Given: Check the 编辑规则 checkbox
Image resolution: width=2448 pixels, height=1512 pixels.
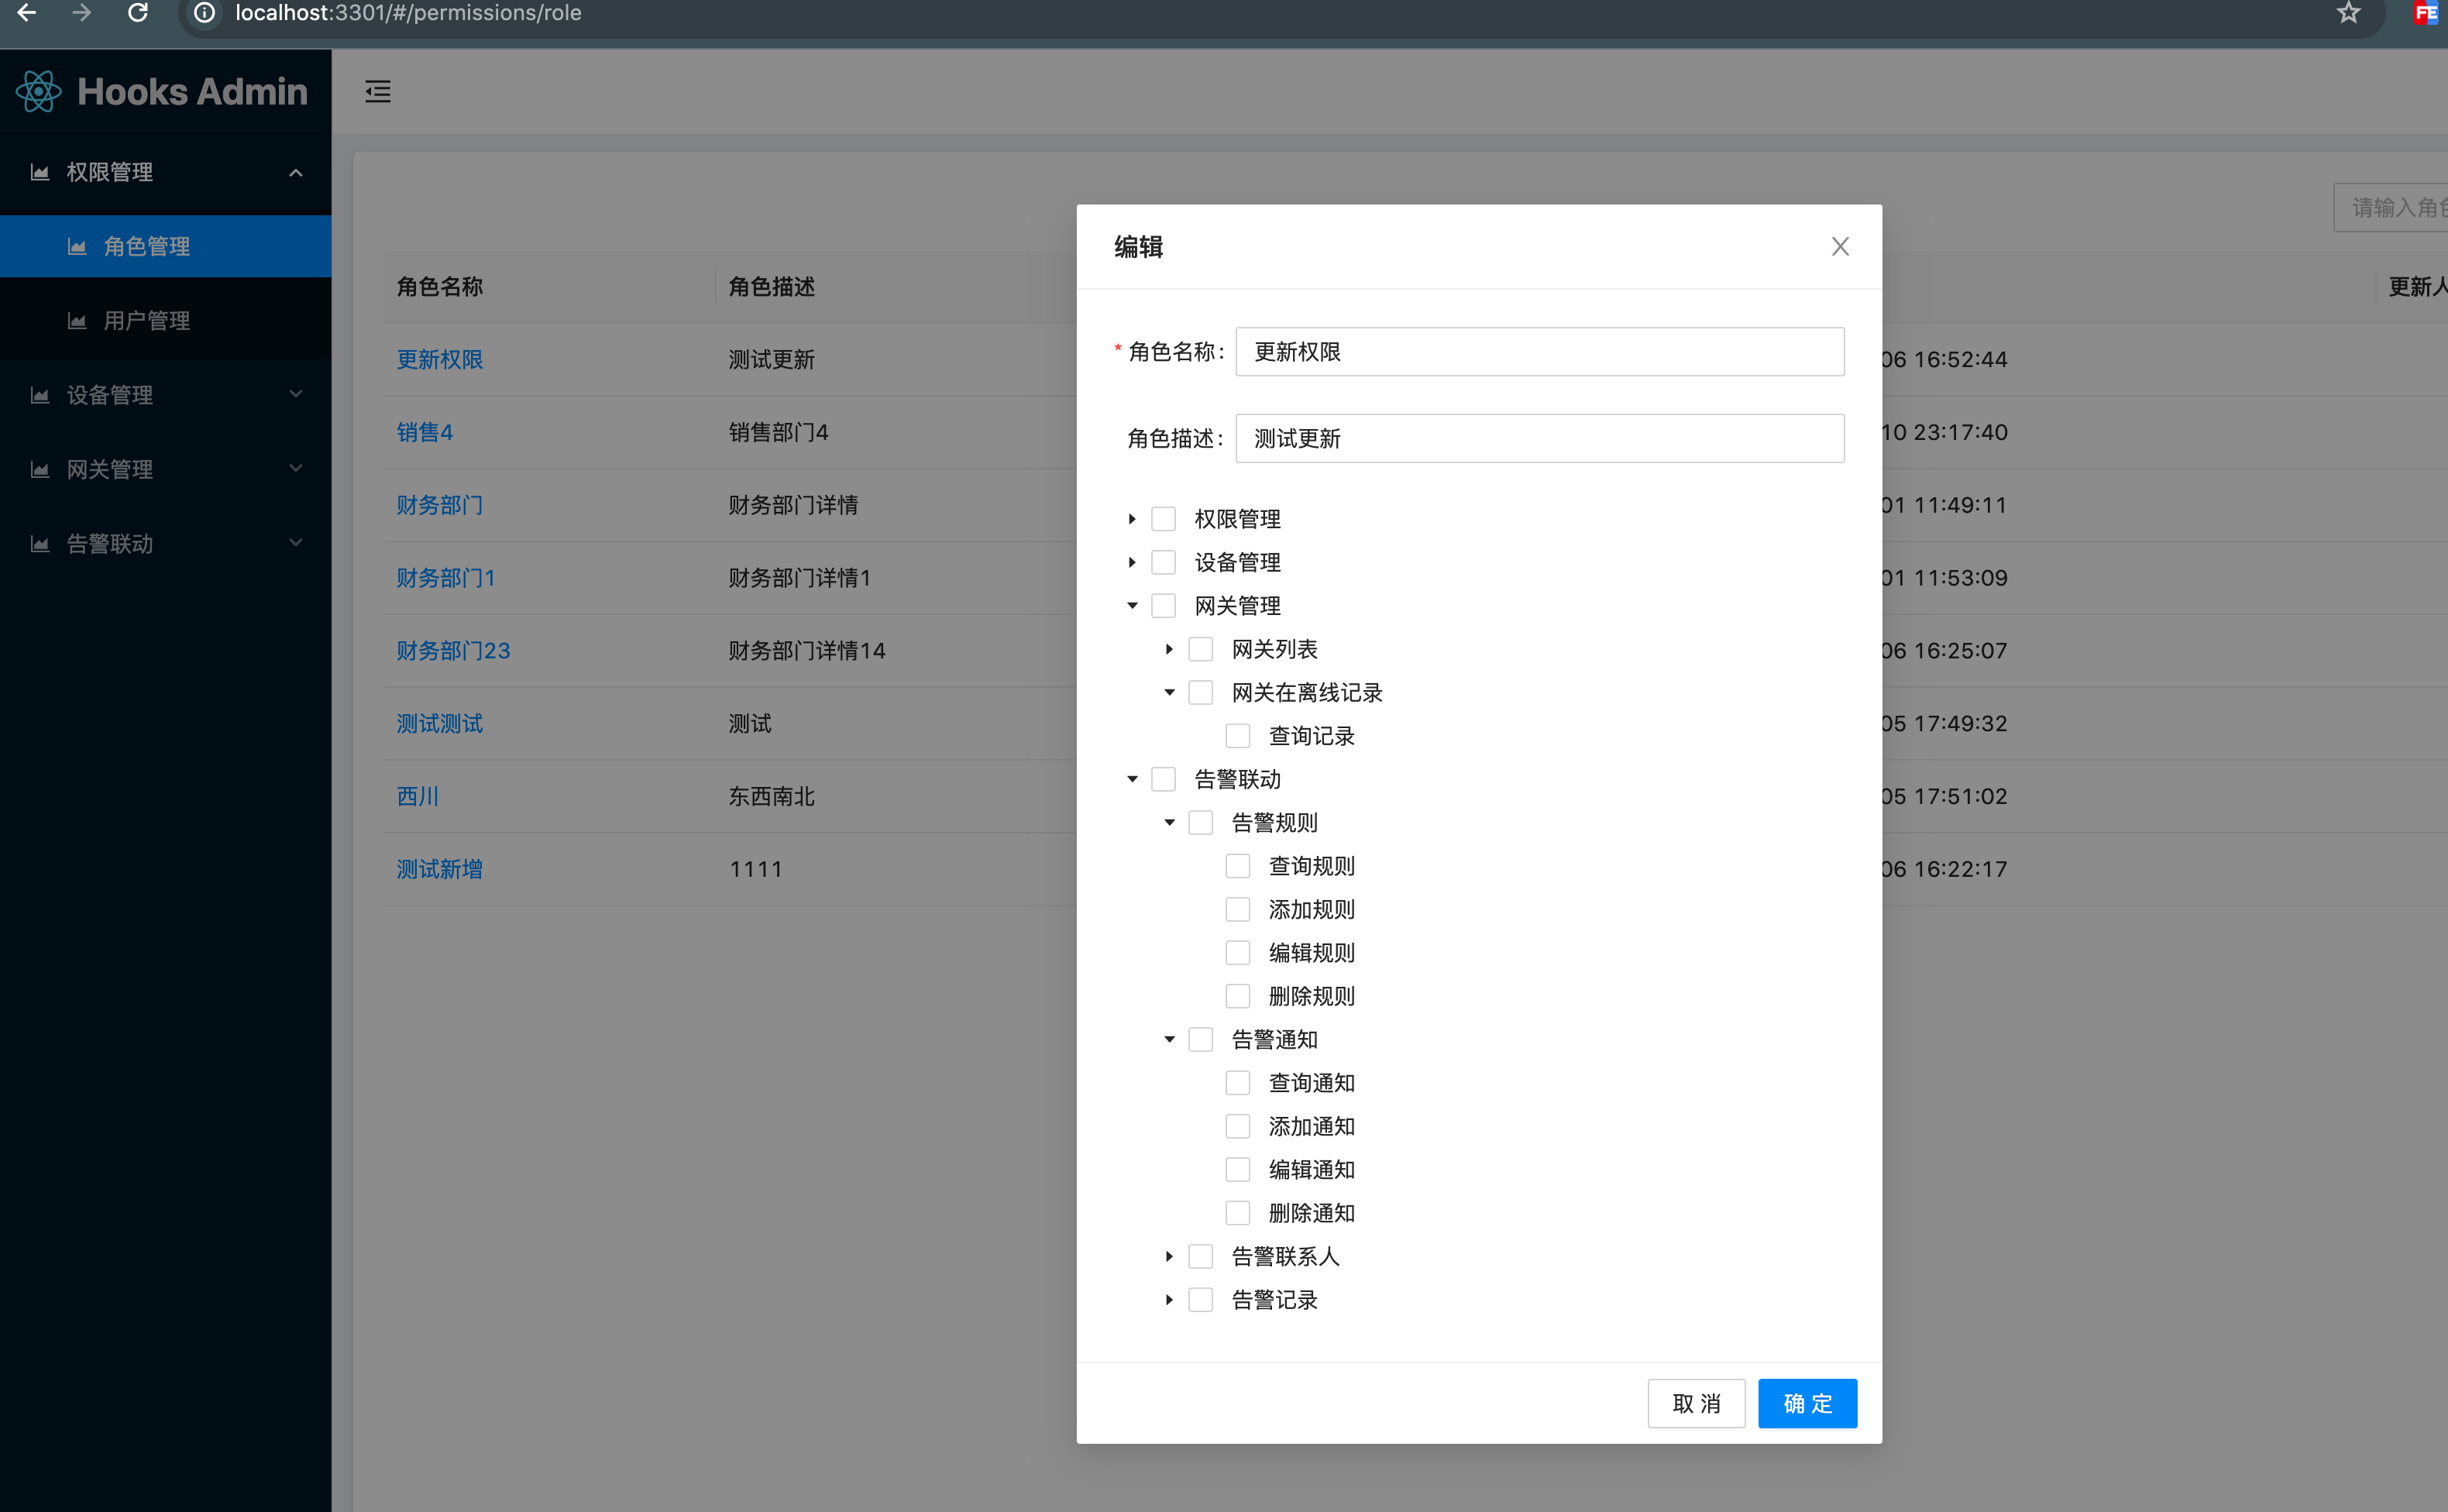Looking at the screenshot, I should coord(1238,953).
